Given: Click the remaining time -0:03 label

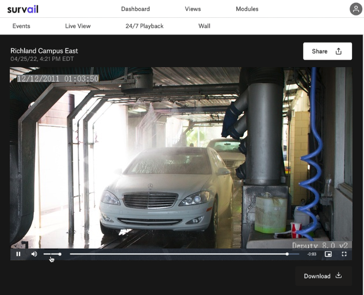Looking at the screenshot, I should pos(312,254).
